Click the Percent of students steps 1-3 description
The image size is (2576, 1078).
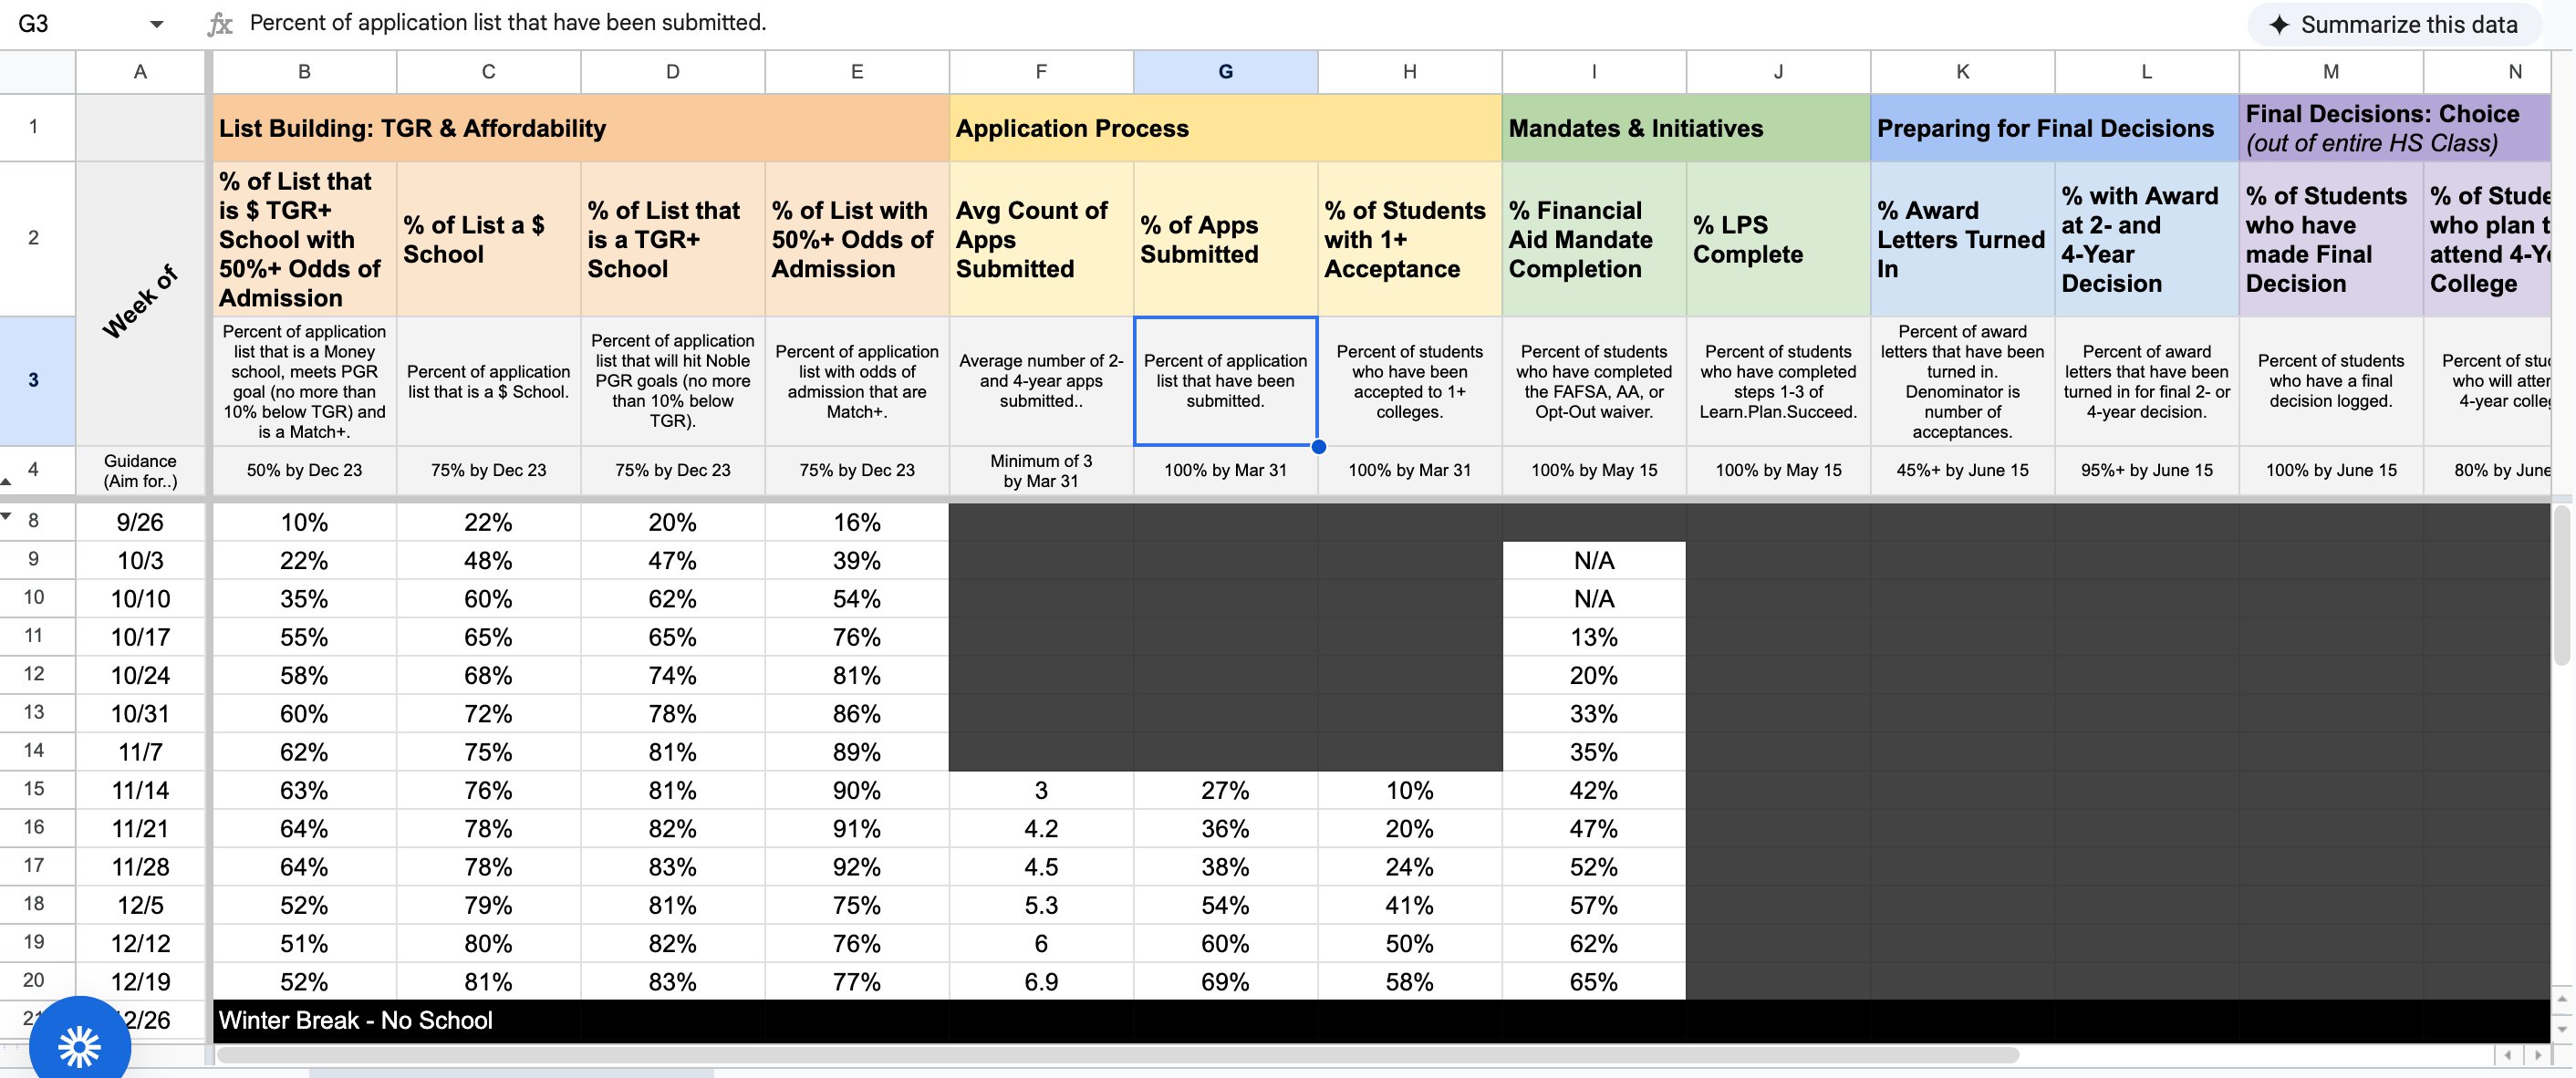[x=1778, y=381]
